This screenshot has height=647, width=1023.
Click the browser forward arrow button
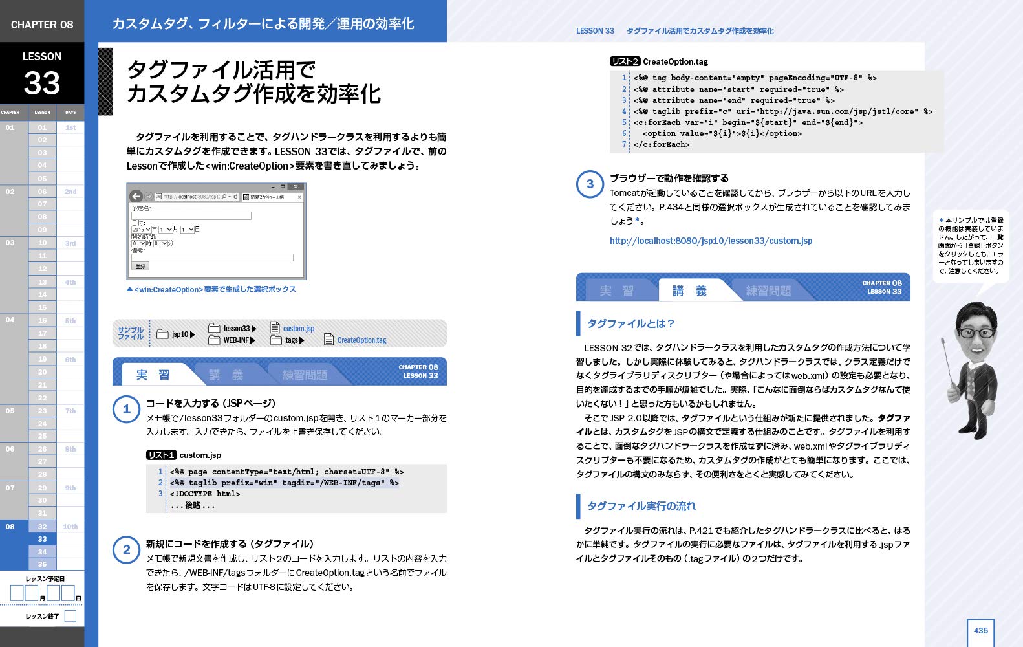[x=148, y=196]
